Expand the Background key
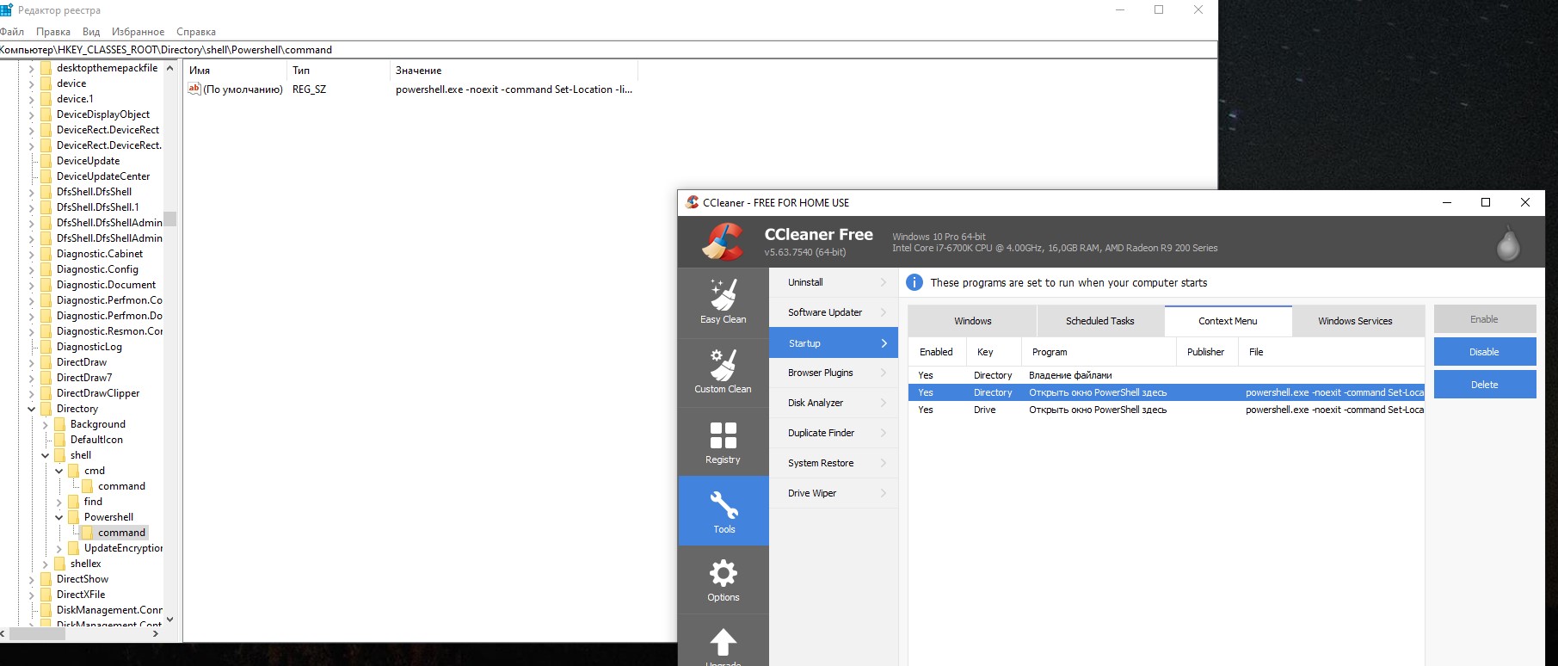 [x=46, y=424]
